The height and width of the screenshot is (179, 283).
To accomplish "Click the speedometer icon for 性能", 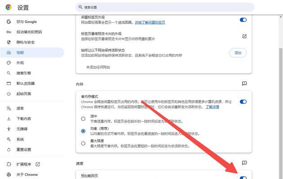I will [x=9, y=53].
